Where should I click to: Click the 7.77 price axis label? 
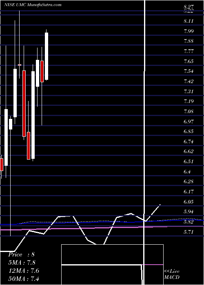[x=188, y=51]
